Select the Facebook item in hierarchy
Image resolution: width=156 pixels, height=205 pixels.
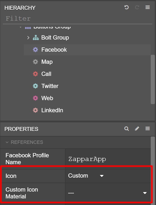point(87,50)
